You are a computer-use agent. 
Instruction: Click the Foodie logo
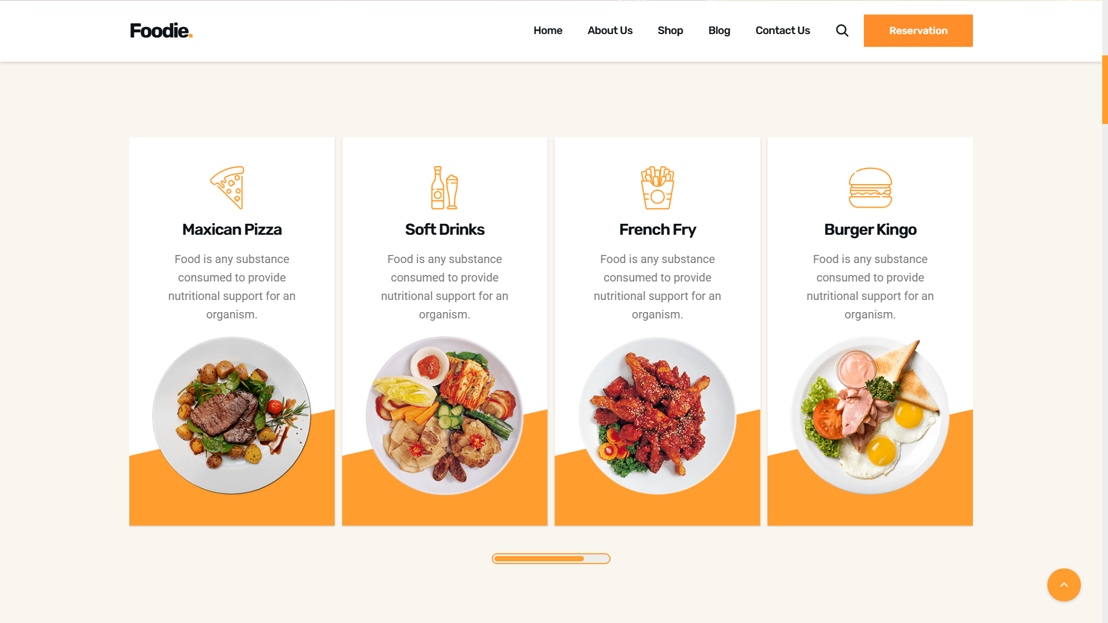point(161,31)
